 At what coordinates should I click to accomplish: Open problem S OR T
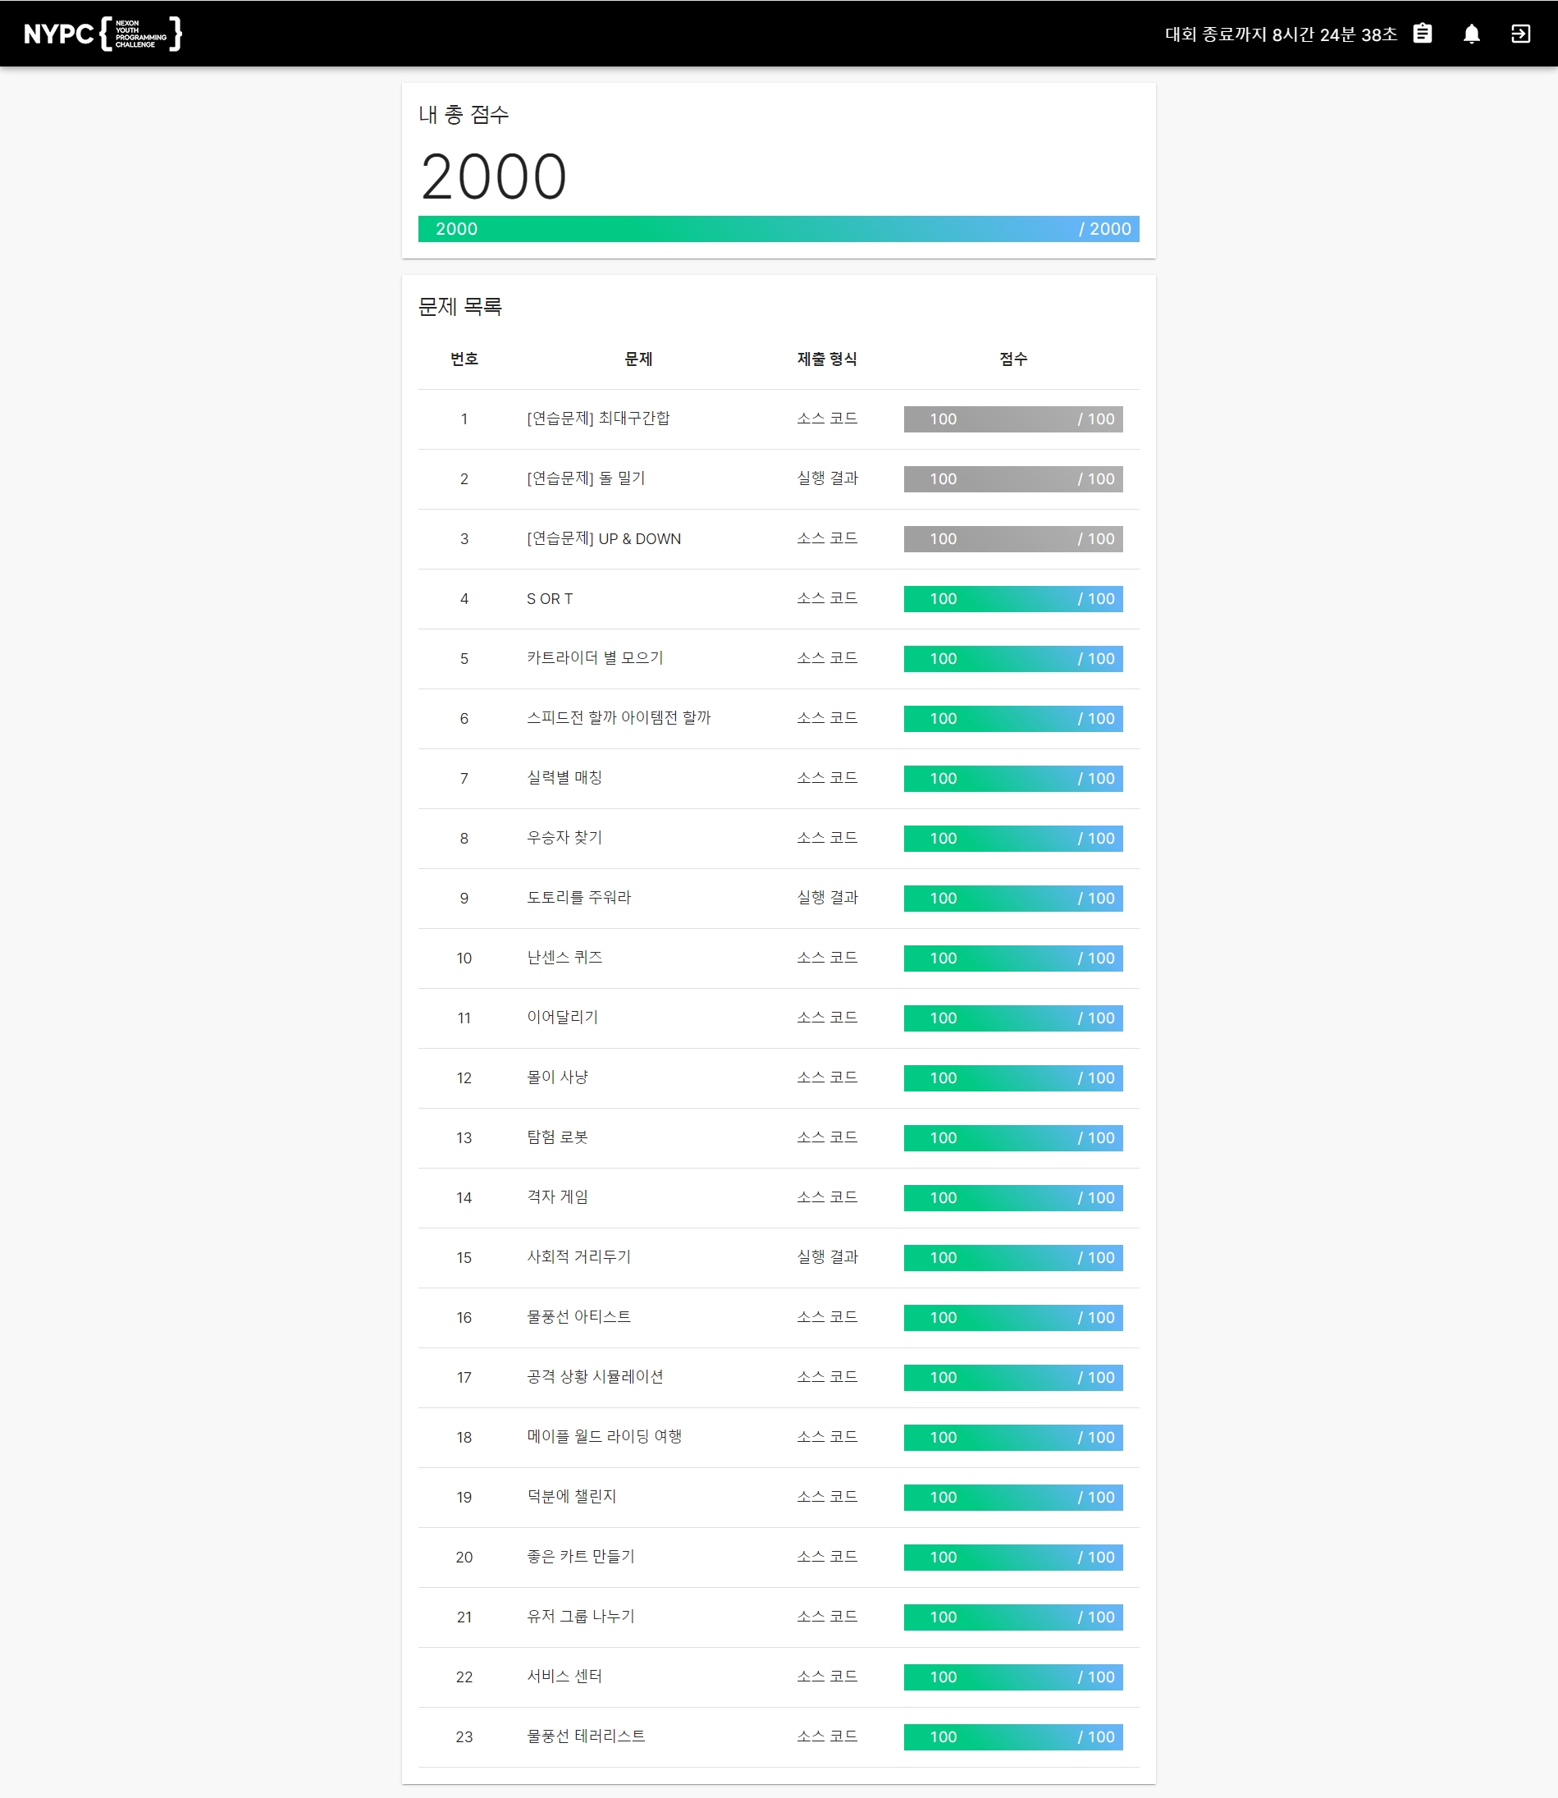click(550, 598)
